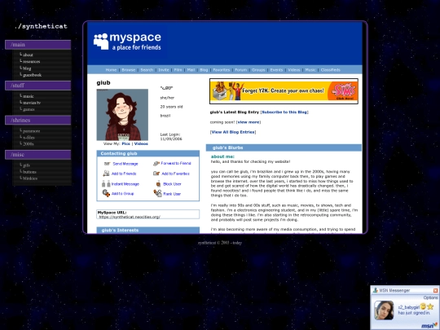Click the MSN Messenger buddy icon in popup title
Viewport: 440px width, 330px height.
(x=375, y=290)
